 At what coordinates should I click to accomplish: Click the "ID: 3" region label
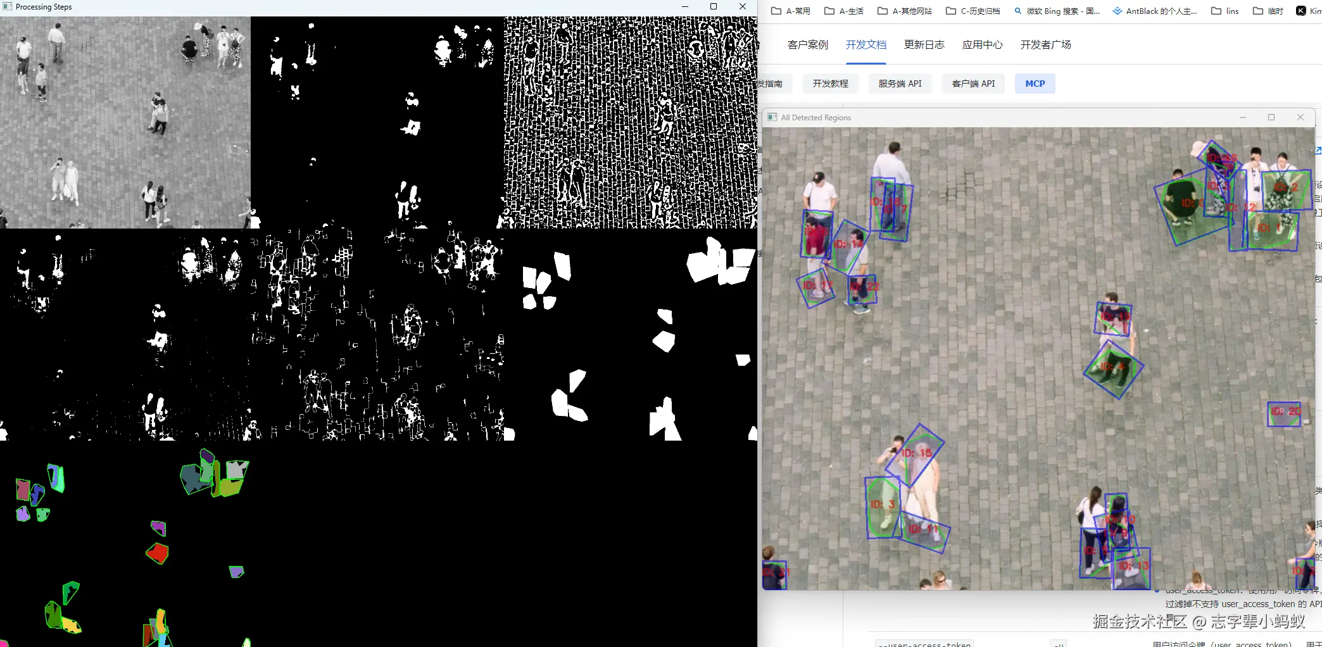click(883, 505)
